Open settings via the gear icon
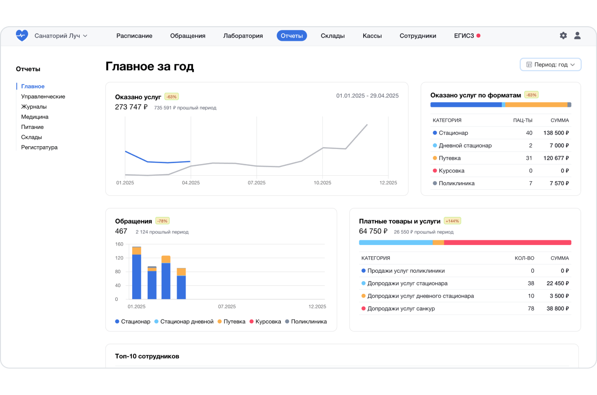Viewport: 597px width, 395px height. pos(563,36)
